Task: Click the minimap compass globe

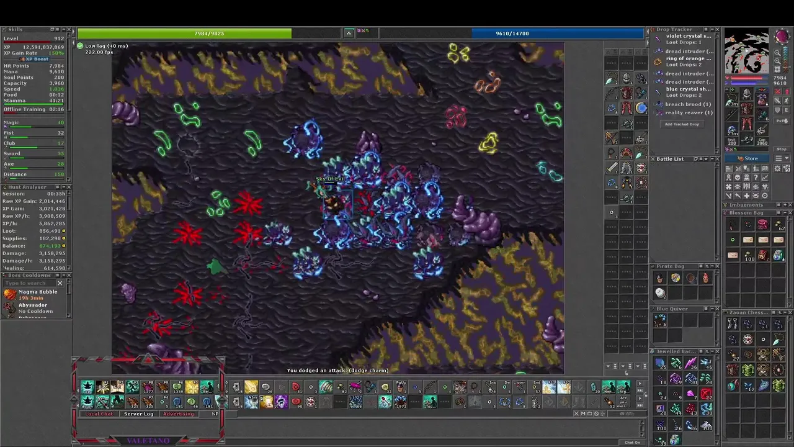Action: tap(782, 37)
